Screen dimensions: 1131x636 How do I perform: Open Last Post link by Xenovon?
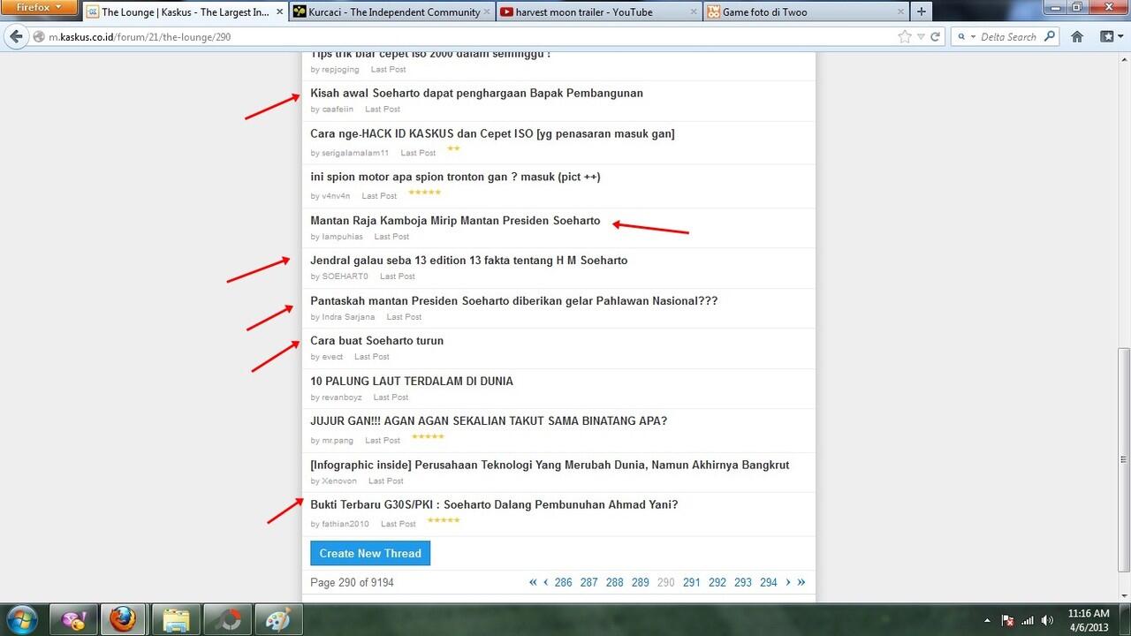[x=385, y=481]
